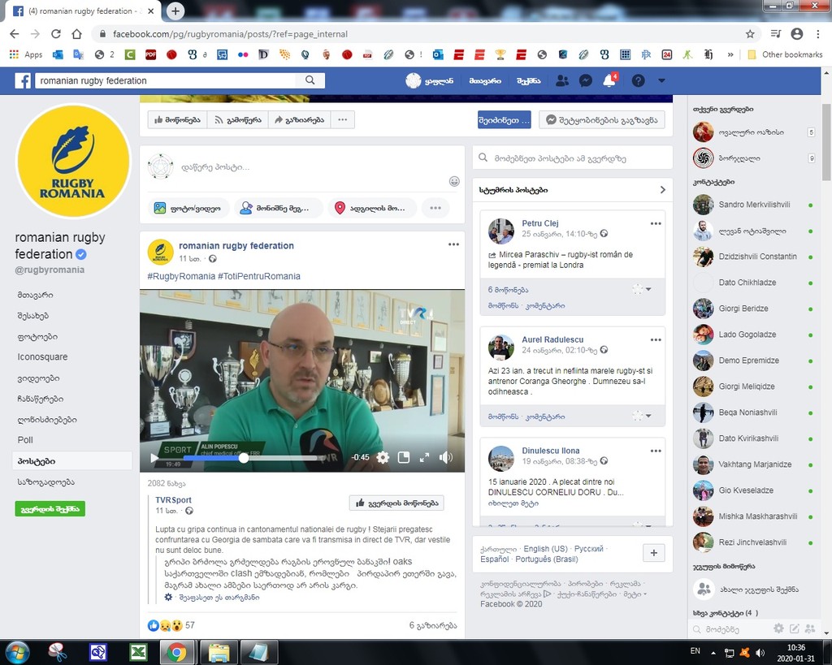The image size is (832, 665).
Task: Expand visitor posts chevron arrow
Action: pos(662,190)
